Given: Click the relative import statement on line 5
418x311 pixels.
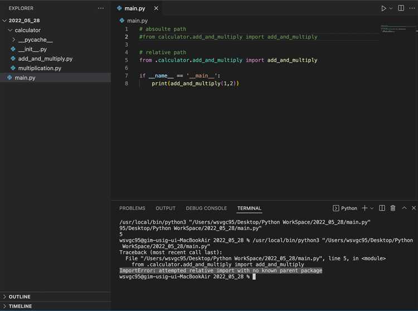Looking at the screenshot, I should coord(228,60).
